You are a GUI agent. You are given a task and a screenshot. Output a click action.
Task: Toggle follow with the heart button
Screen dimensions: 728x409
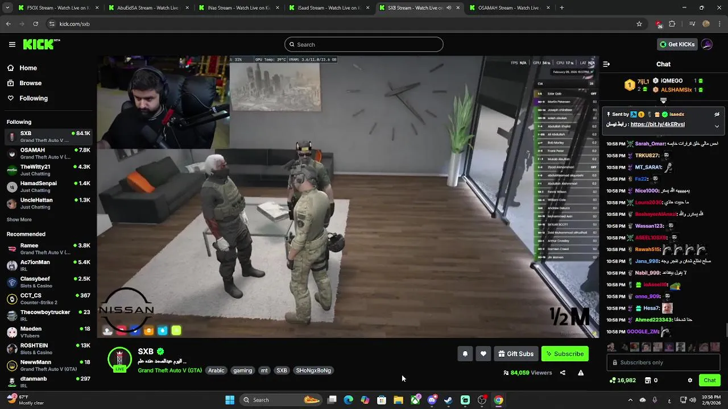coord(483,354)
